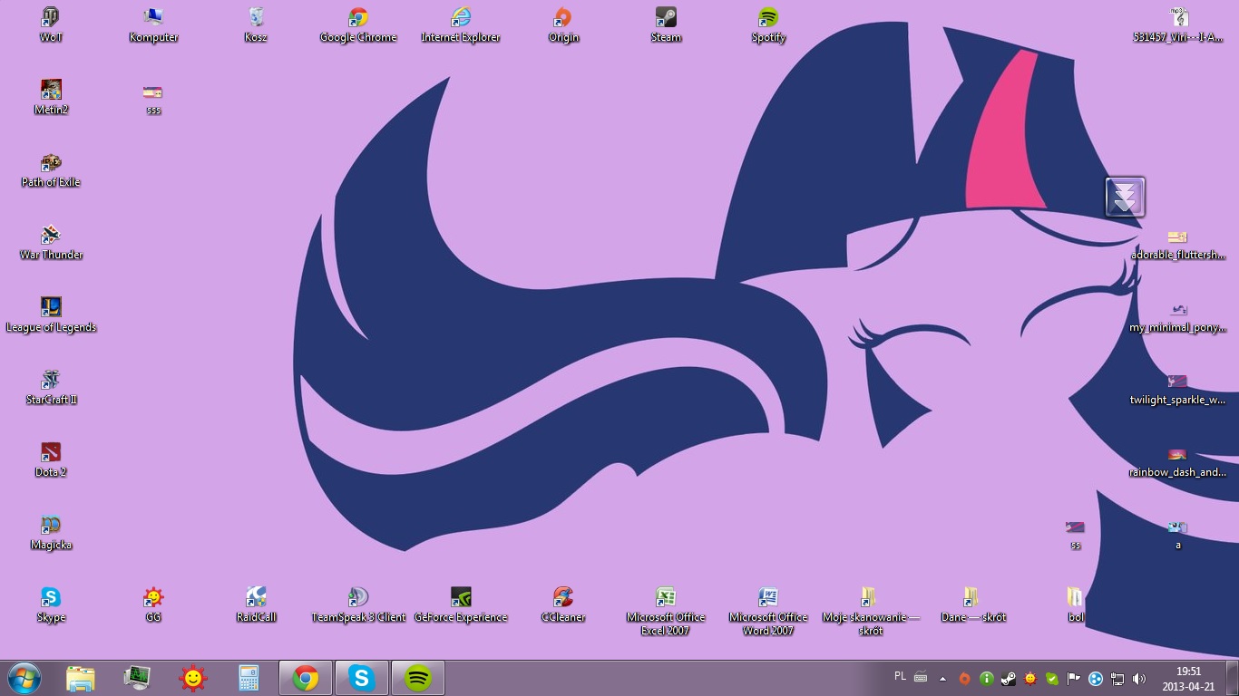Open the network connection tray icon

(x=1117, y=678)
